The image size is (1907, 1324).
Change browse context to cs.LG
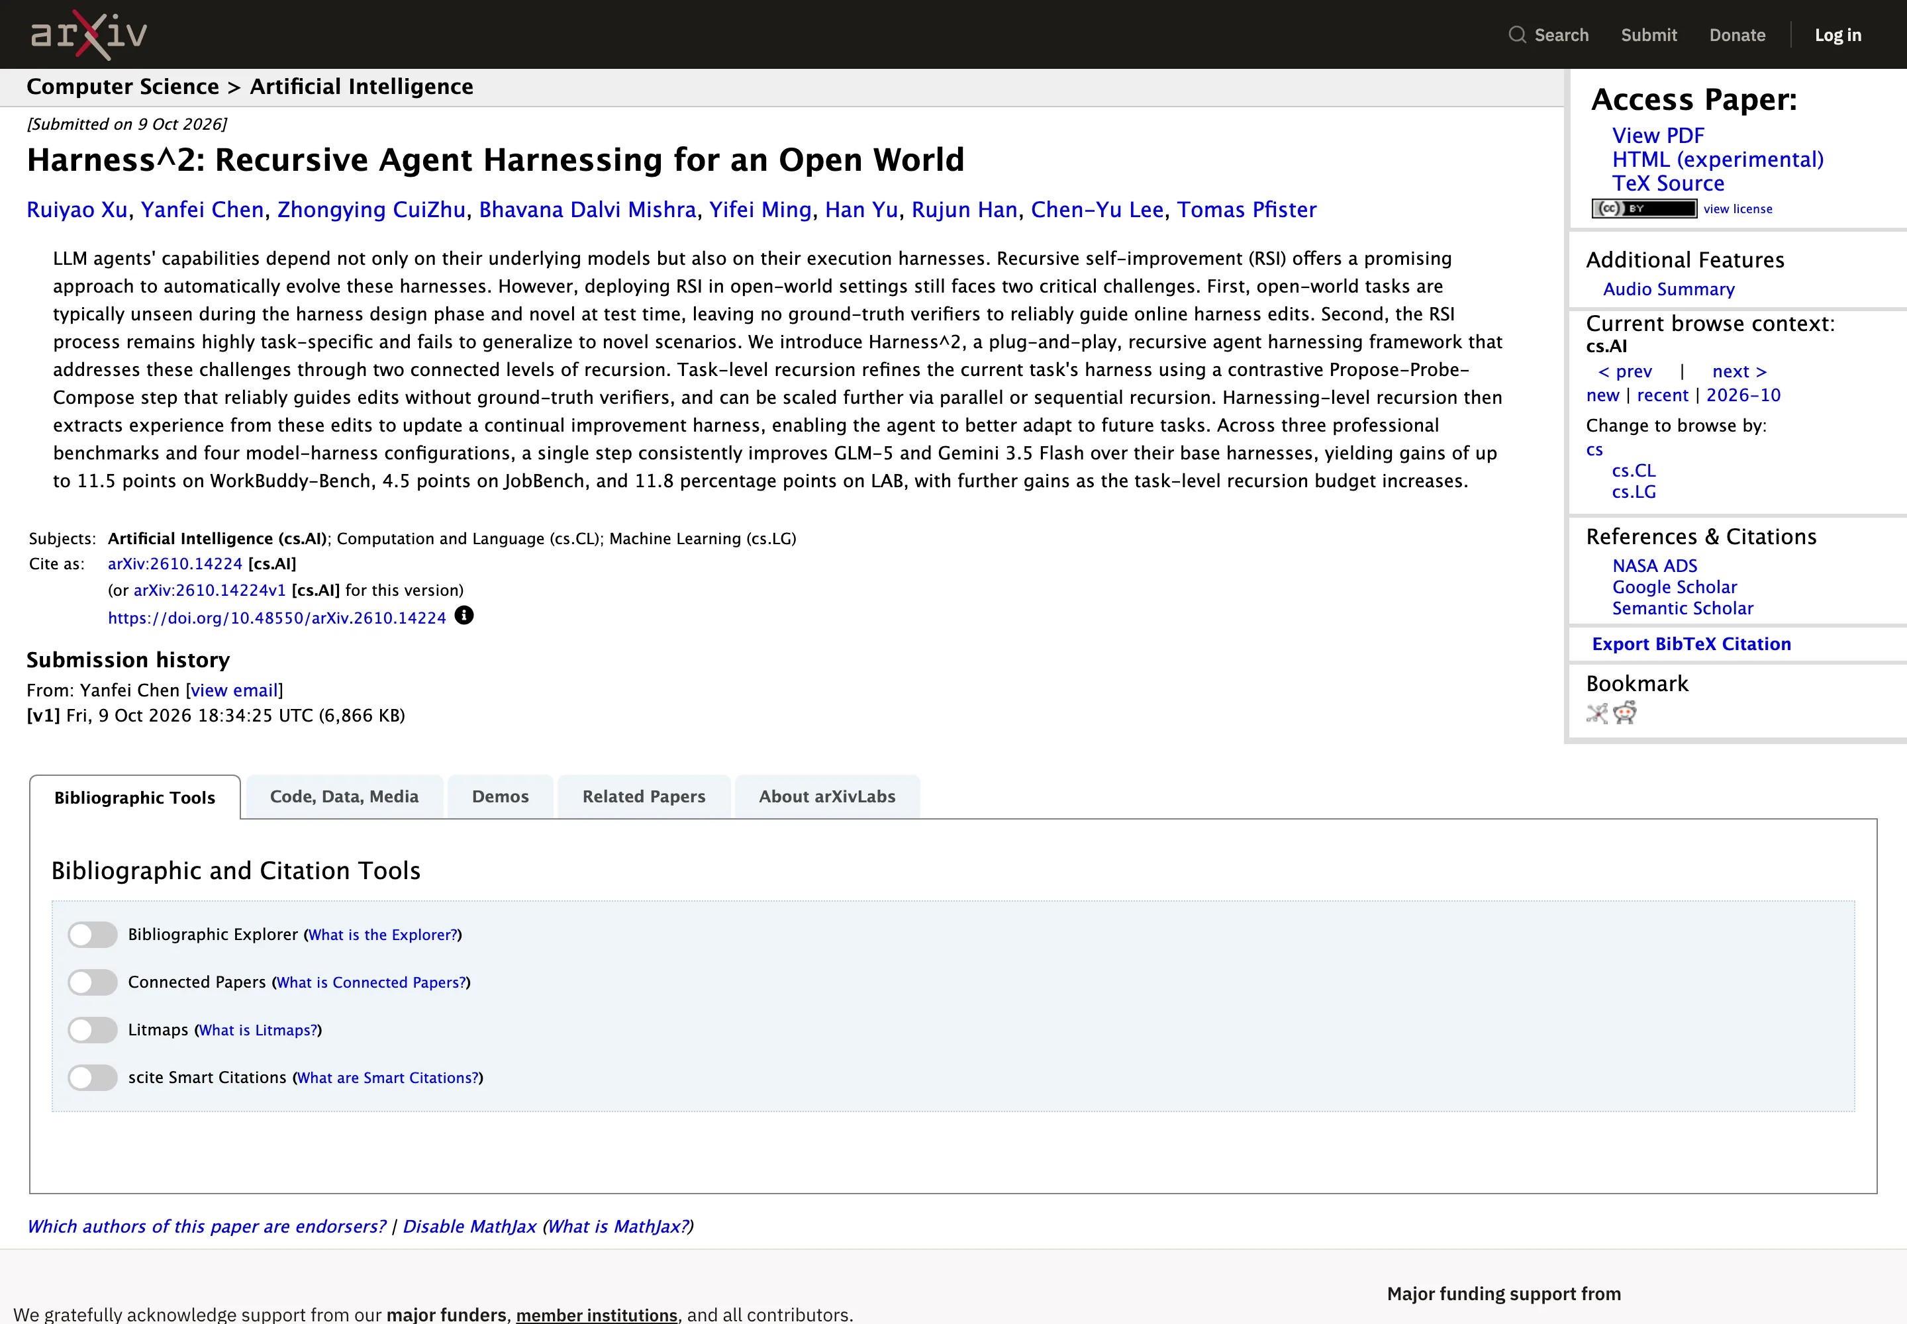pos(1634,492)
